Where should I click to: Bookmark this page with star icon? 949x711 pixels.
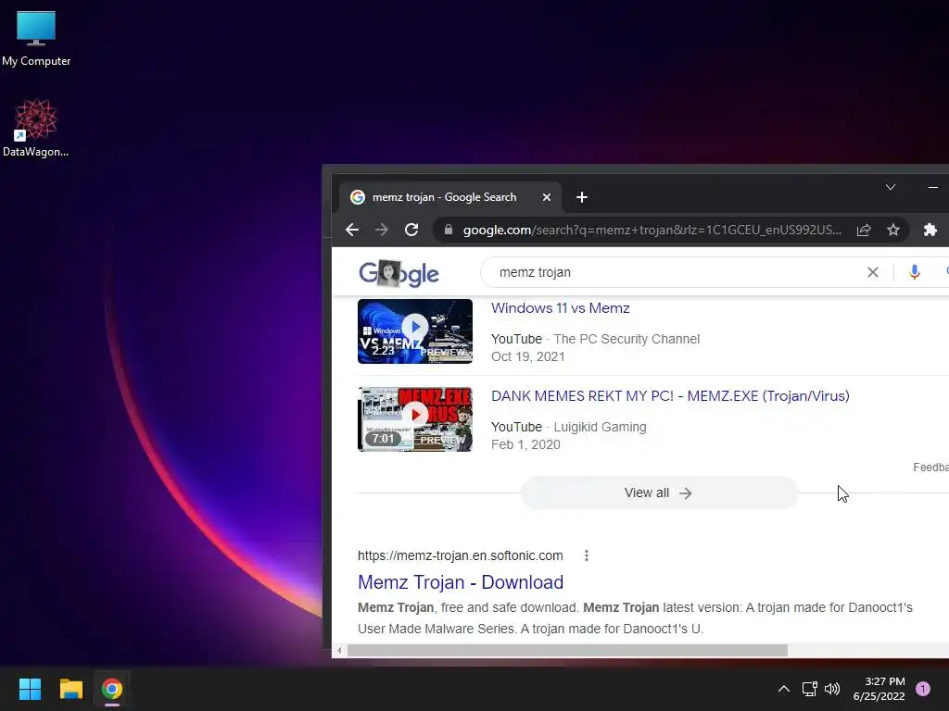click(x=893, y=230)
